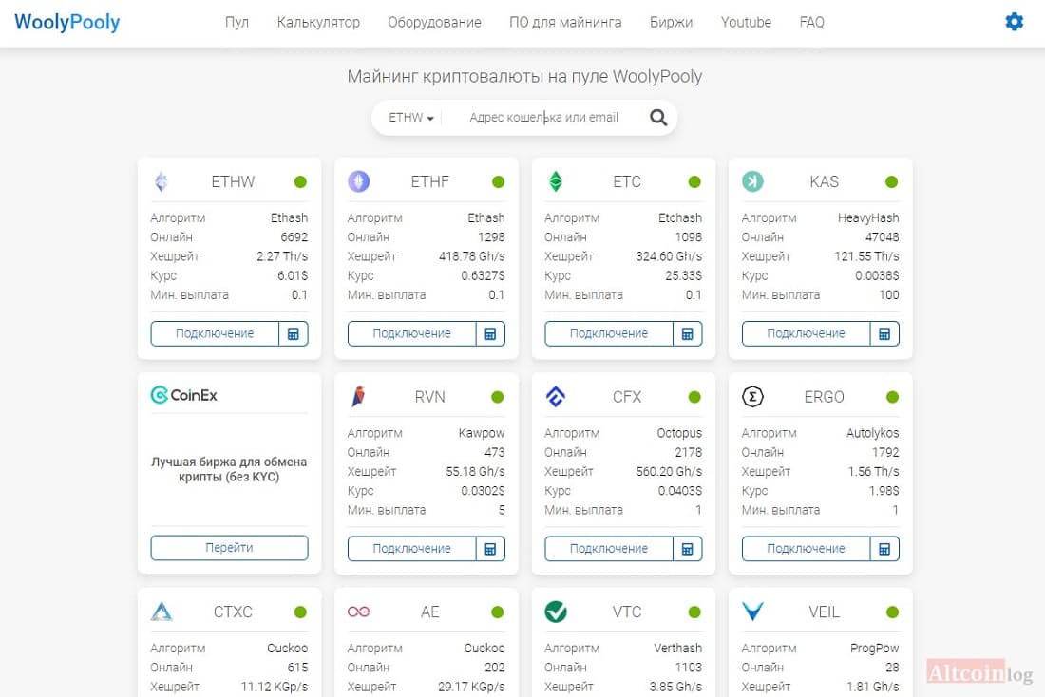
Task: Open calculator icon in KAS card
Action: point(884,334)
